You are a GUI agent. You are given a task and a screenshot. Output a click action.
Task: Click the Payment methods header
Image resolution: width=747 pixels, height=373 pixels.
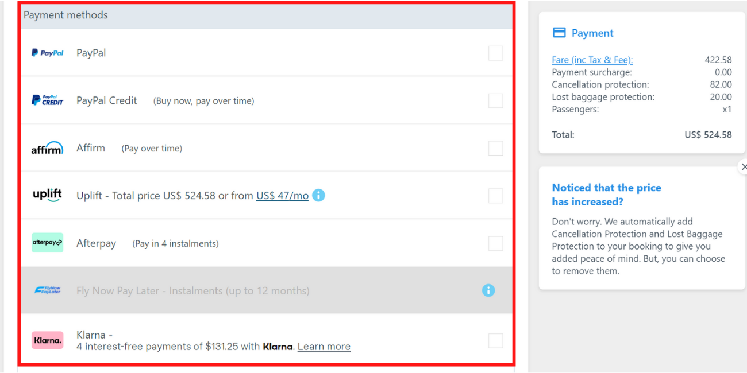pyautogui.click(x=267, y=15)
